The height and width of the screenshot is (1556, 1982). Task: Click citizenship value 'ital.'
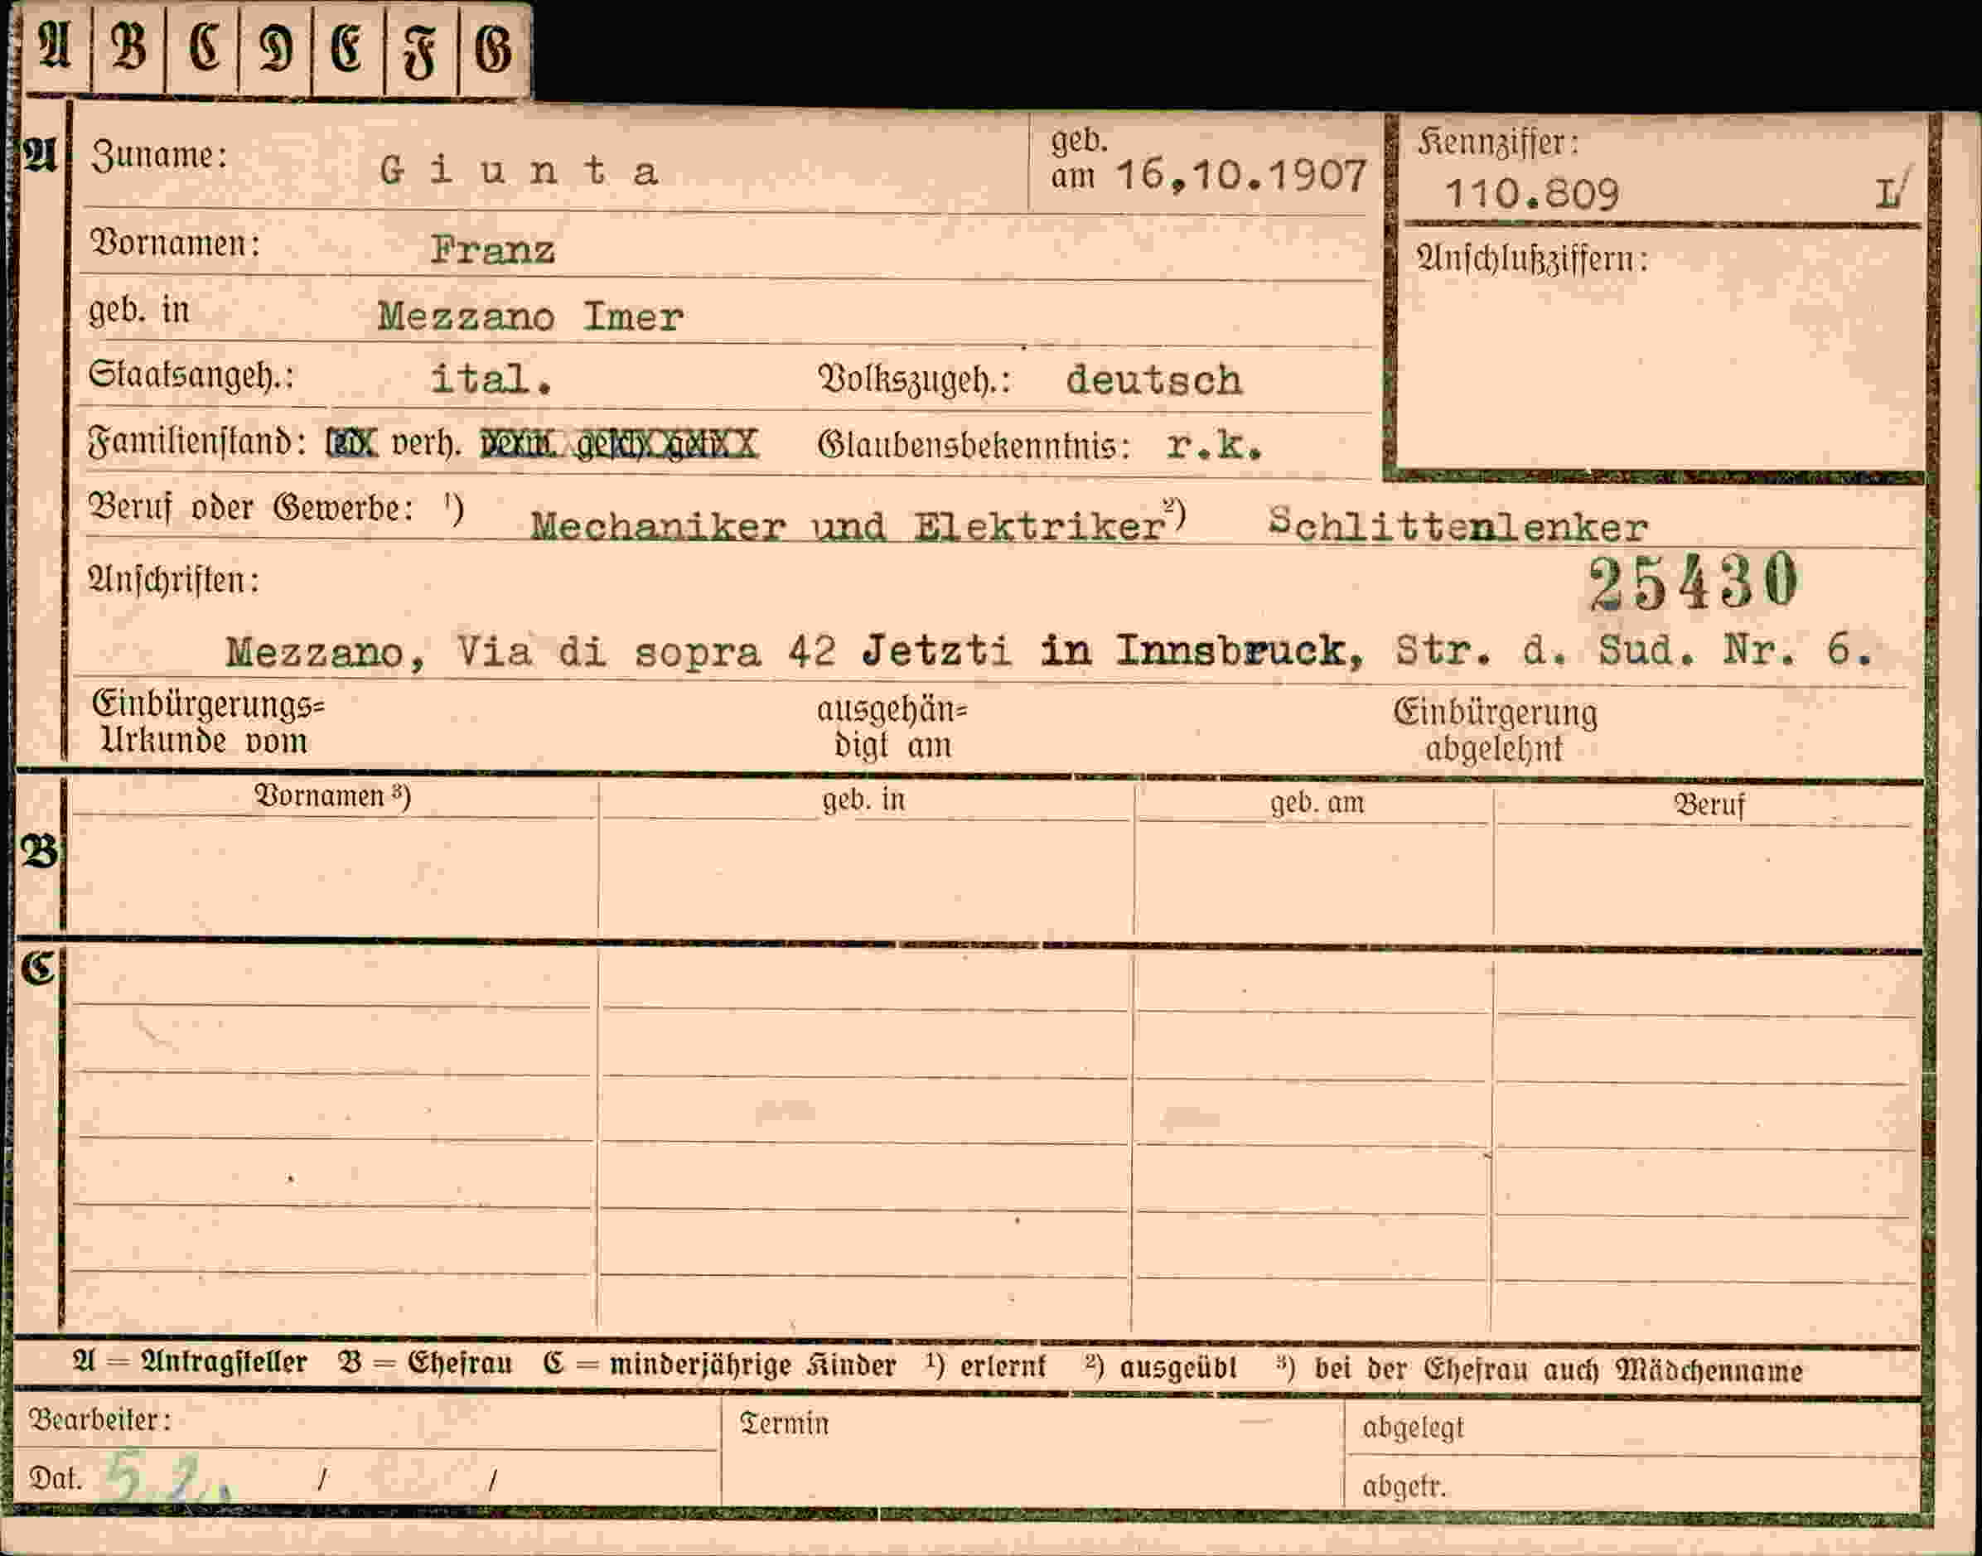click(491, 379)
